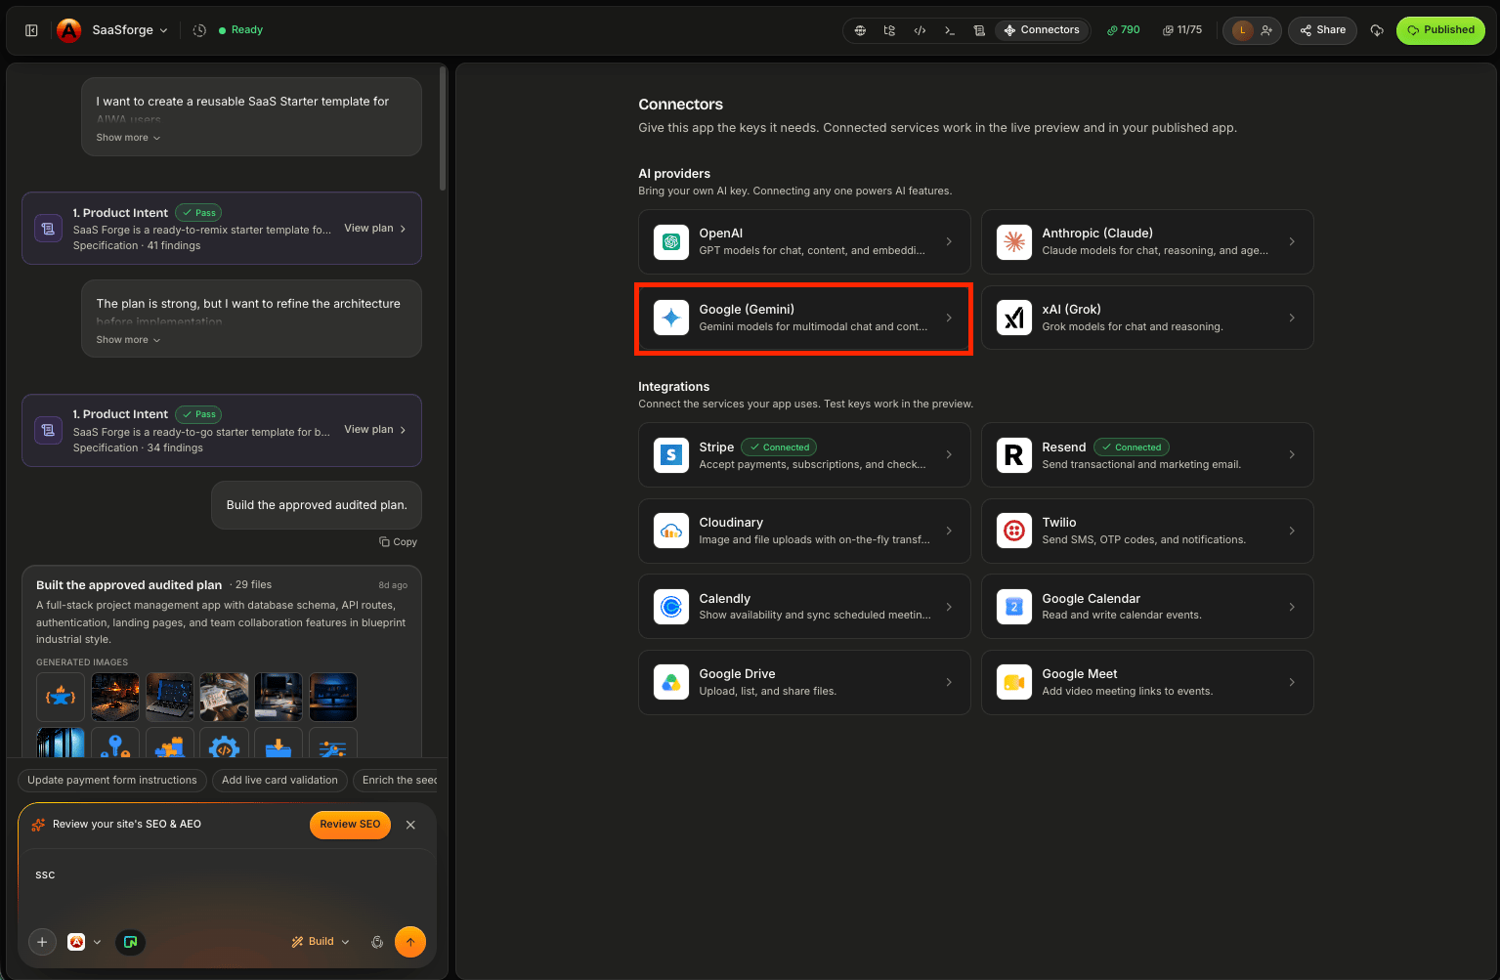Expand Show more under the SaaS Starter message
The height and width of the screenshot is (980, 1500).
pos(128,138)
